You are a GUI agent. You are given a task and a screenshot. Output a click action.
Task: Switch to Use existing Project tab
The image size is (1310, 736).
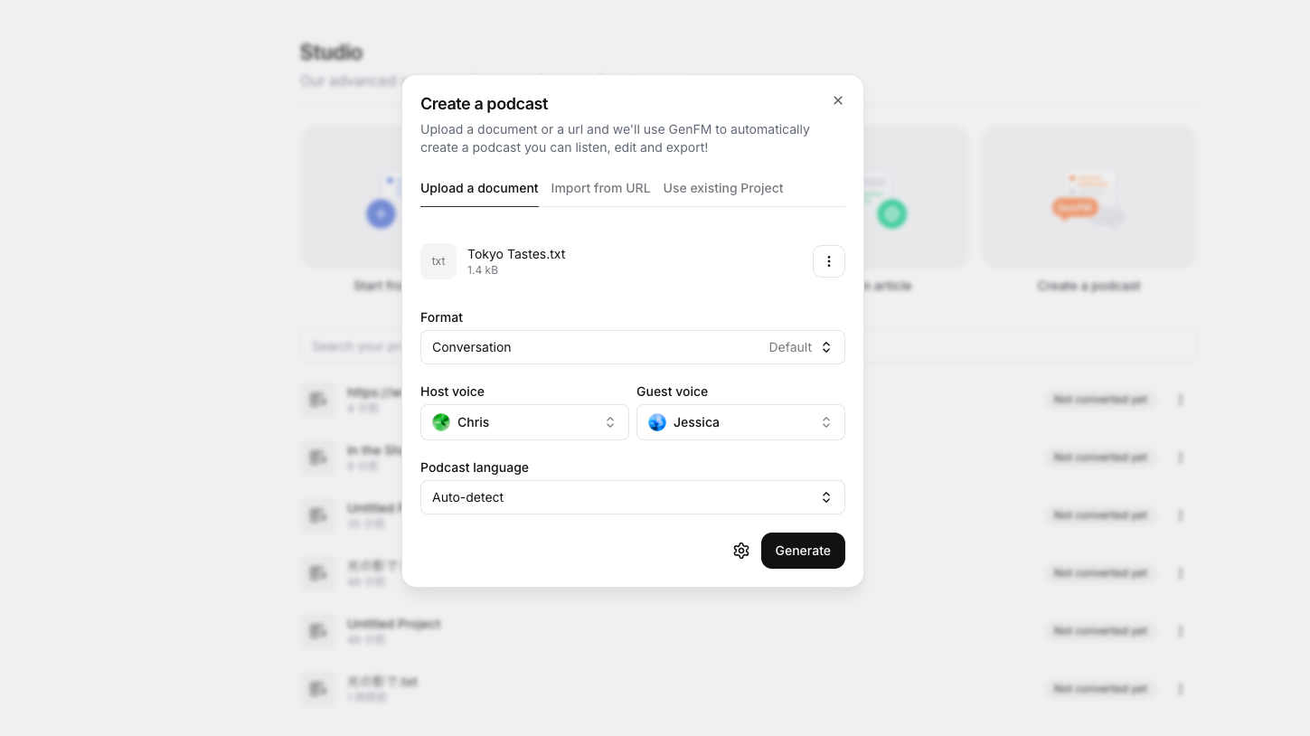click(x=722, y=188)
